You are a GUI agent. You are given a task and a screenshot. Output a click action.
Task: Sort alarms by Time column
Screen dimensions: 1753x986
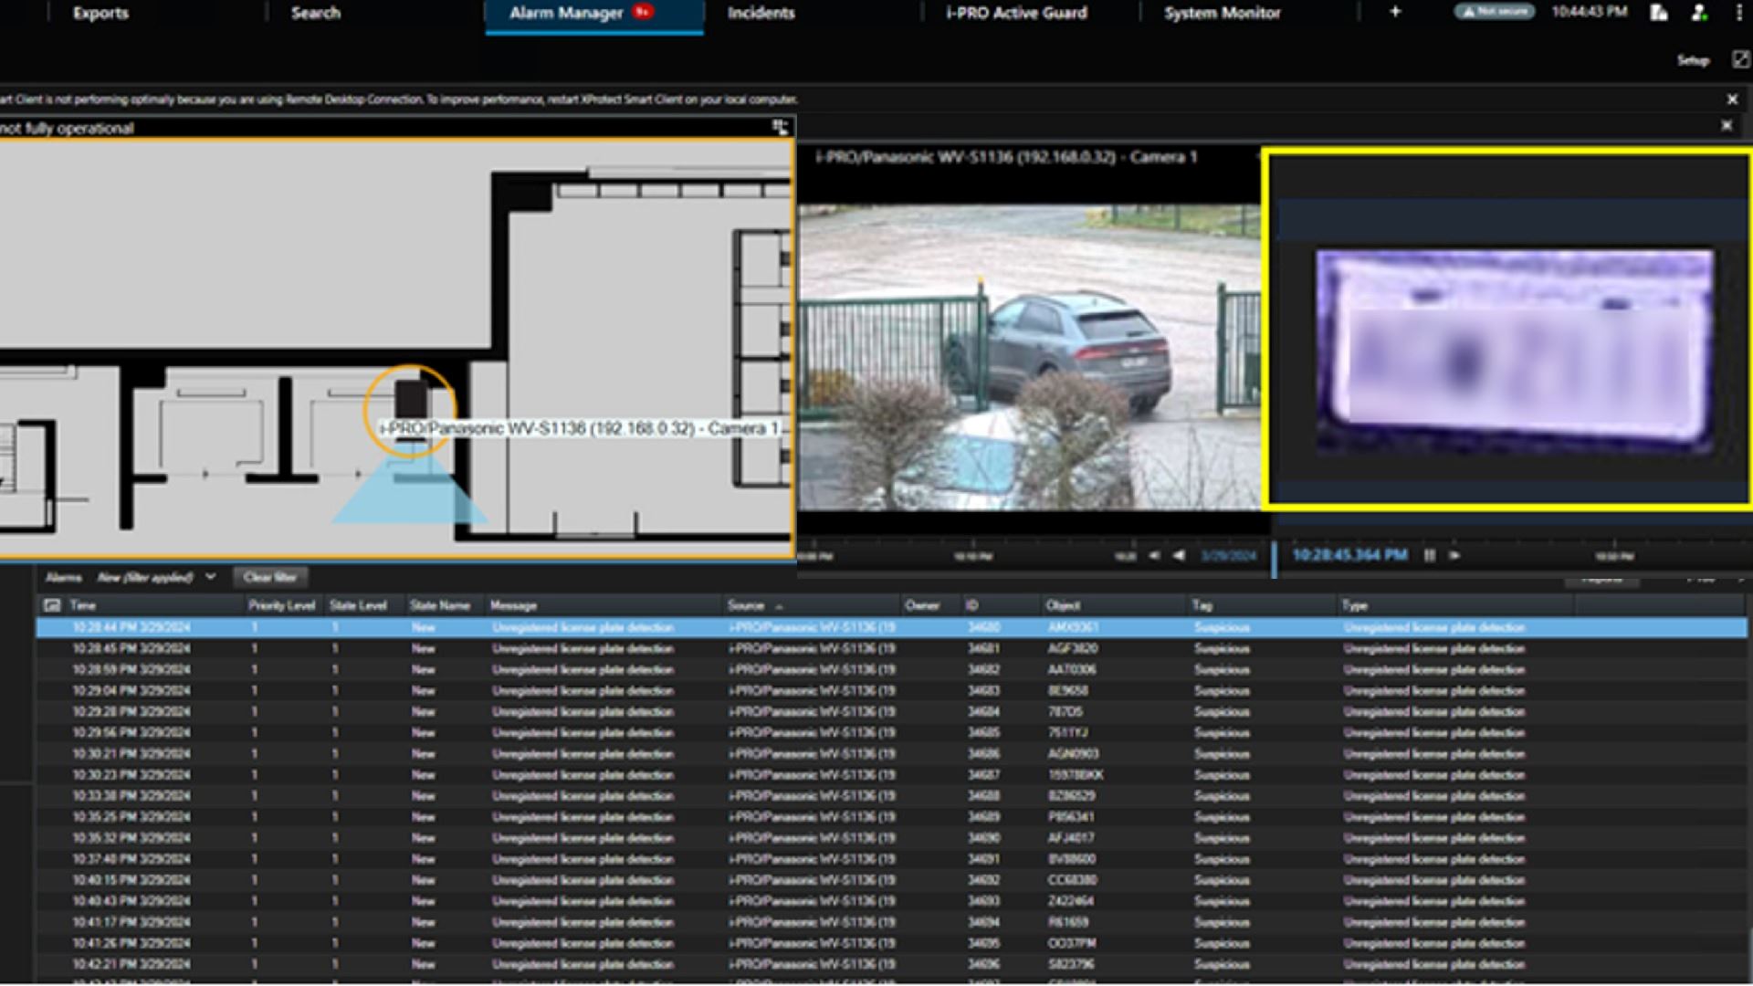83,605
